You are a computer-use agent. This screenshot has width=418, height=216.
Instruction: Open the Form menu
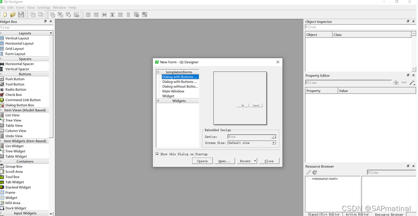(20, 7)
